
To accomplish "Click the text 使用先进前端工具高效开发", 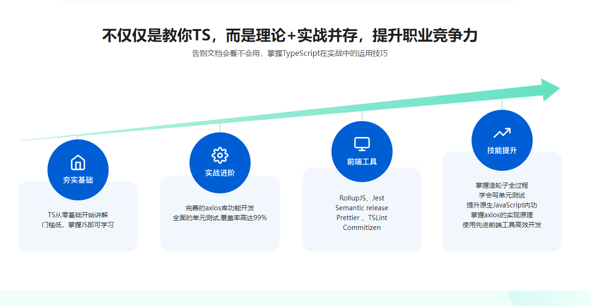I will tap(502, 225).
